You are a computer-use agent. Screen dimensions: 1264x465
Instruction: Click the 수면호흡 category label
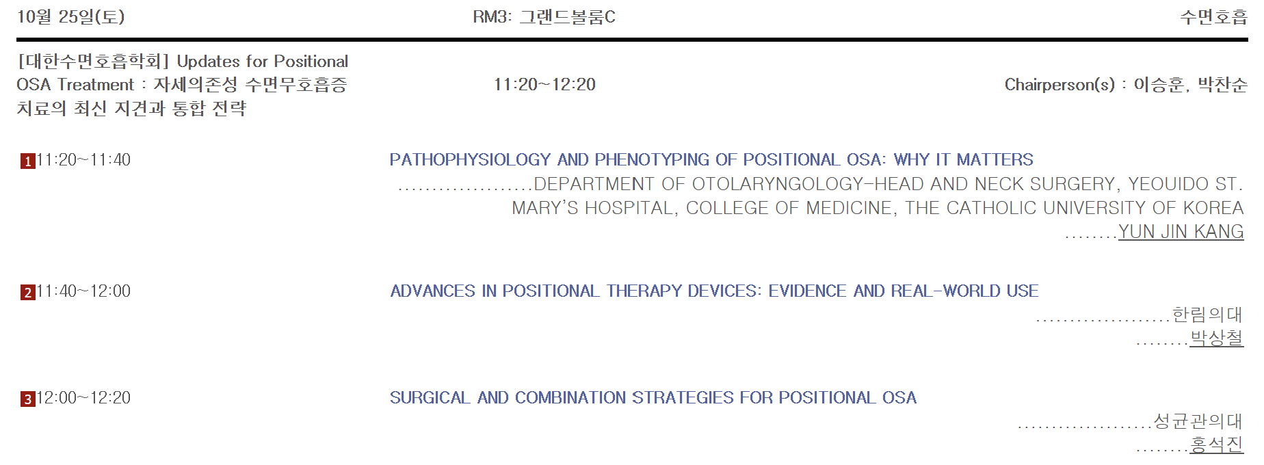(1213, 17)
